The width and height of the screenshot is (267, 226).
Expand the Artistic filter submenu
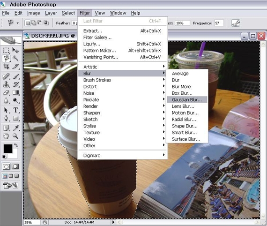coord(122,67)
